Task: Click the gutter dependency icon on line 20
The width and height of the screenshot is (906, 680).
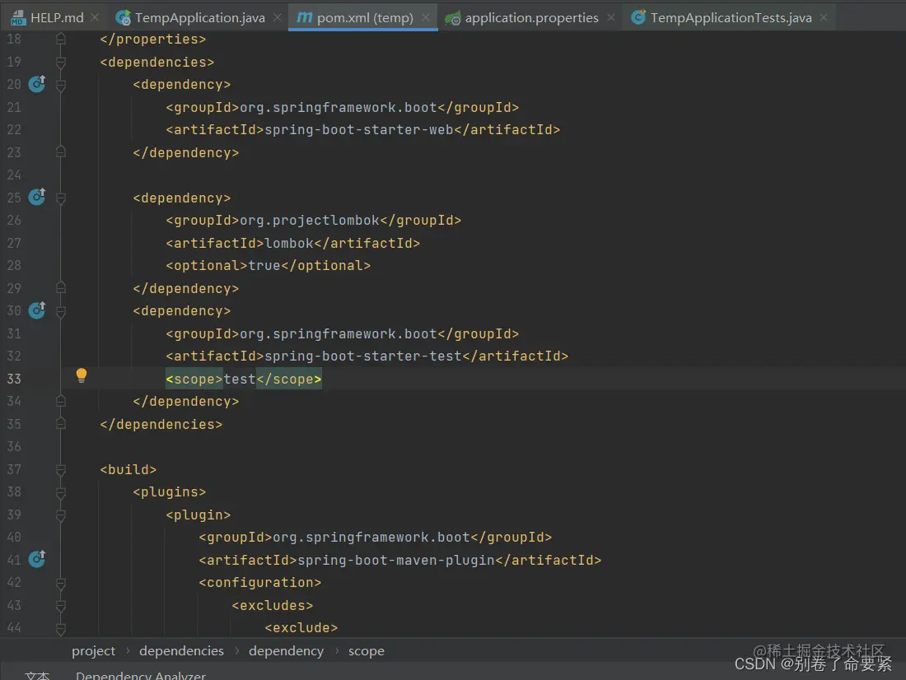Action: point(37,84)
